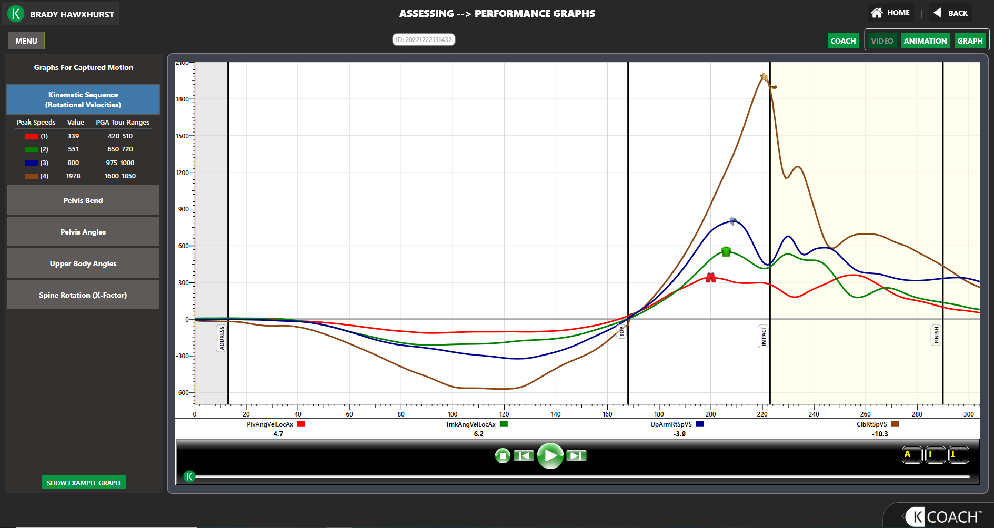Viewport: 994px width, 528px height.
Task: Click the Back arrow icon
Action: click(x=937, y=12)
